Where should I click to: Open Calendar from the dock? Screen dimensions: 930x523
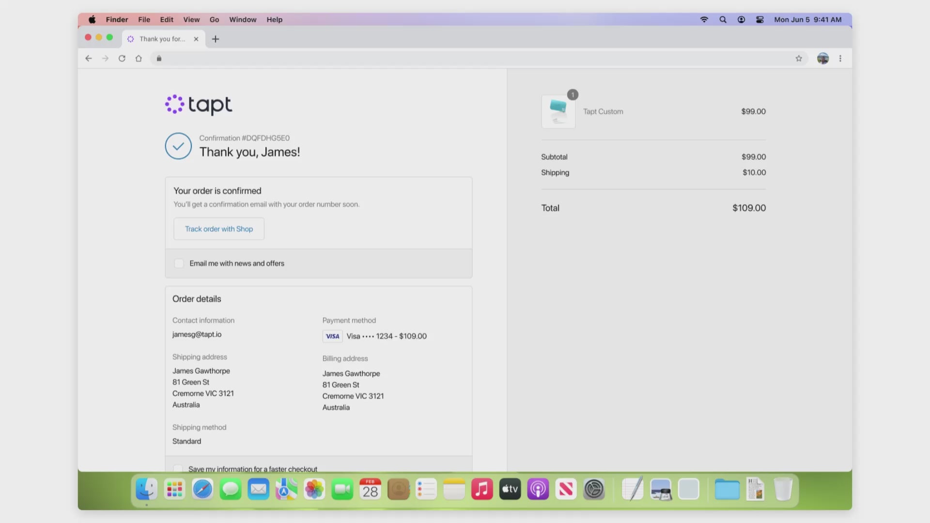371,489
